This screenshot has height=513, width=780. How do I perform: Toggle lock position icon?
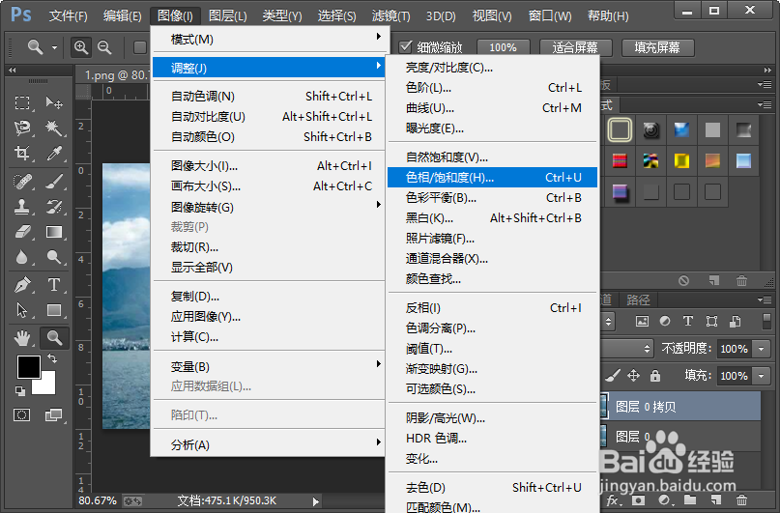tap(633, 375)
